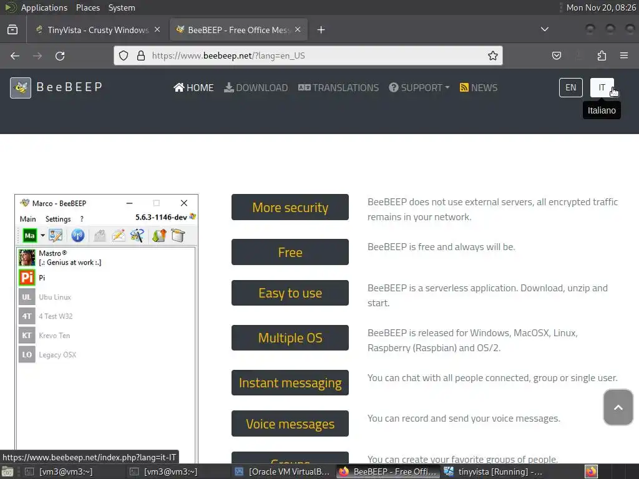
Task: Open Firefox hamburger application menu
Action: (624, 56)
